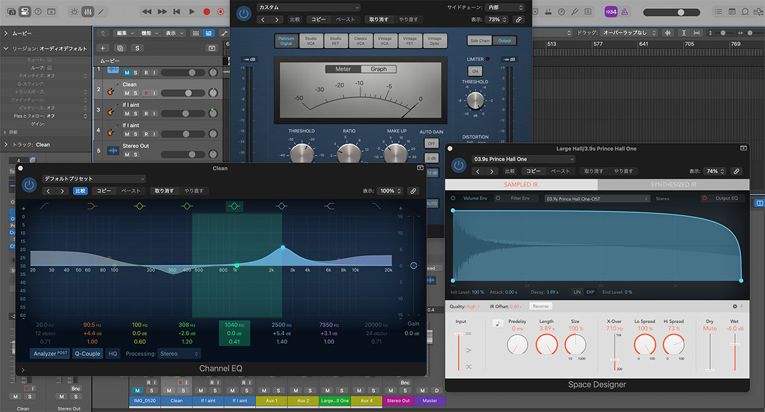Select the 1040 Hz peak band icon
This screenshot has height=412, width=765.
pyautogui.click(x=234, y=206)
